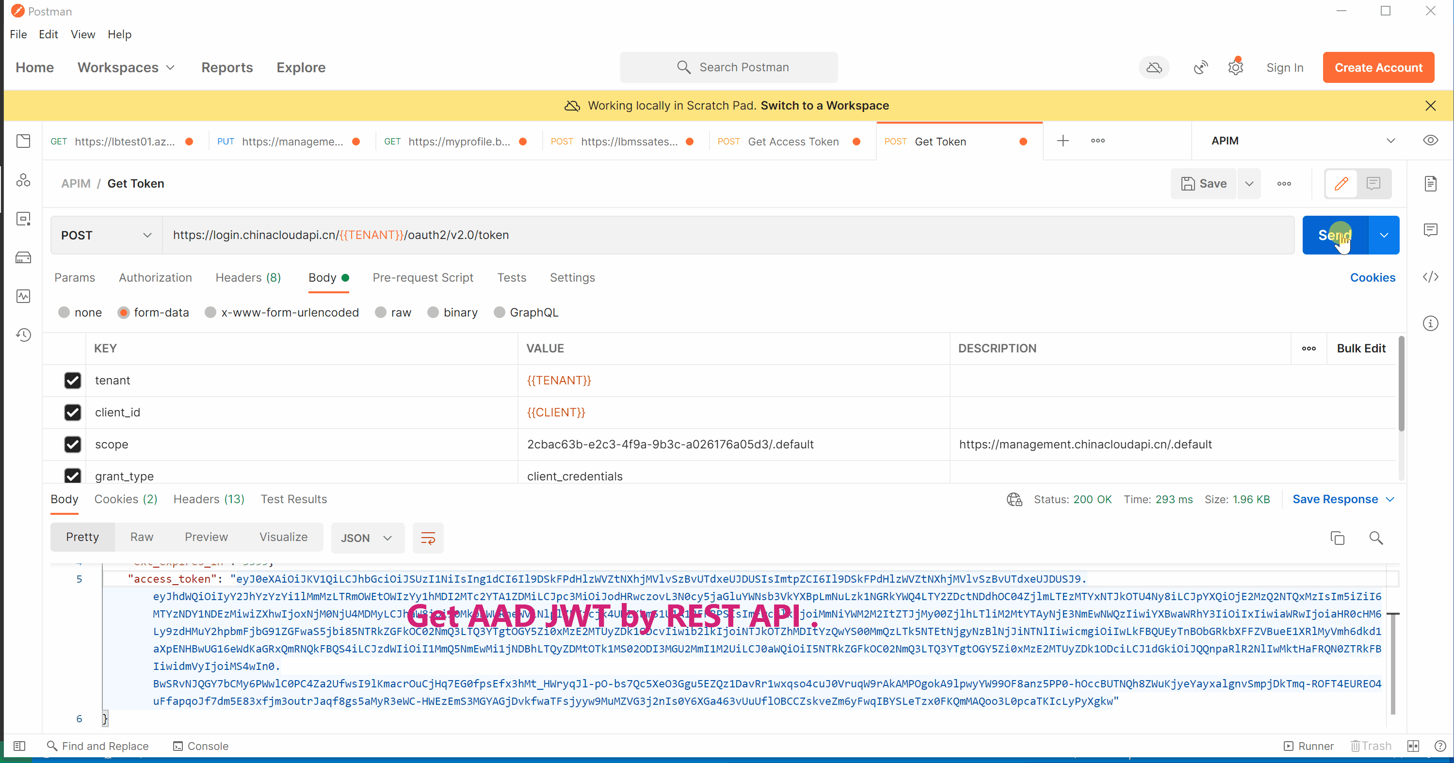This screenshot has height=763, width=1454.
Task: Switch to the Authorization tab
Action: click(155, 278)
